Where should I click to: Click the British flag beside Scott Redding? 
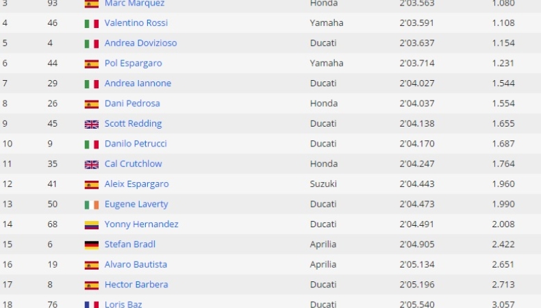click(x=91, y=124)
